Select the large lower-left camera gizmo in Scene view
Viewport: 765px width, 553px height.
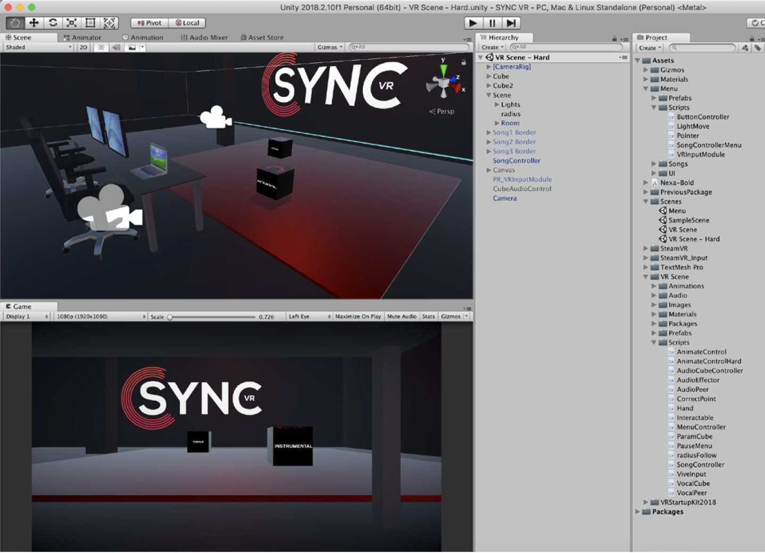coord(110,209)
